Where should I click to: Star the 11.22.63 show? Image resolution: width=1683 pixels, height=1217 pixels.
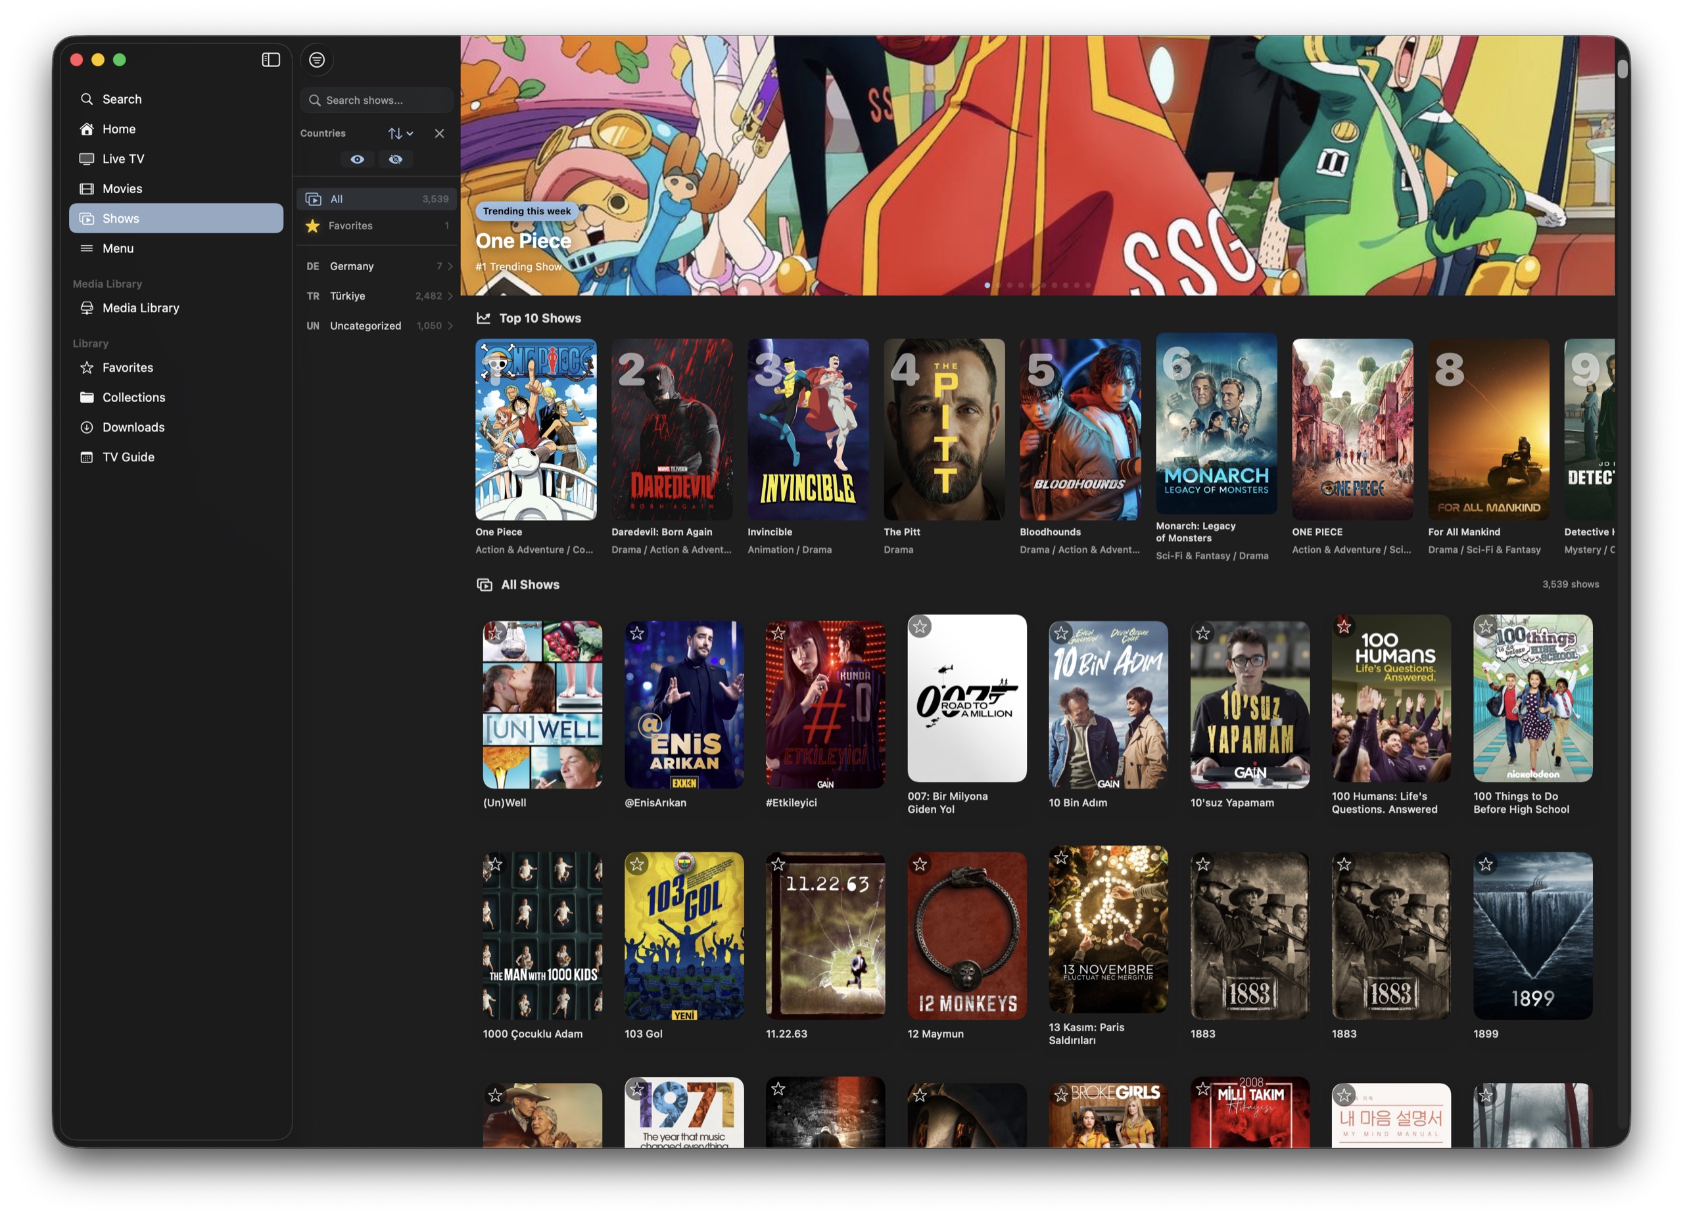(x=778, y=864)
